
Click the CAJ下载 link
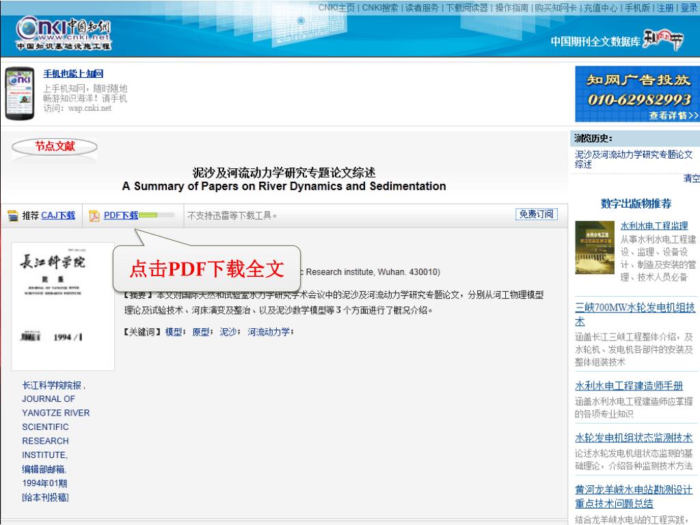[58, 215]
